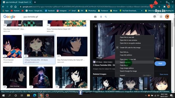Open the DIU bookmark folder
This screenshot has height=98, width=175.
(x=81, y=11)
